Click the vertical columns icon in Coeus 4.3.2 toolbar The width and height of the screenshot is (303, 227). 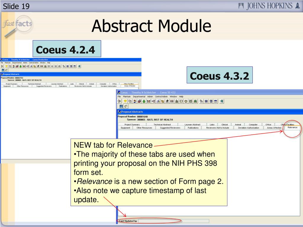(211, 101)
